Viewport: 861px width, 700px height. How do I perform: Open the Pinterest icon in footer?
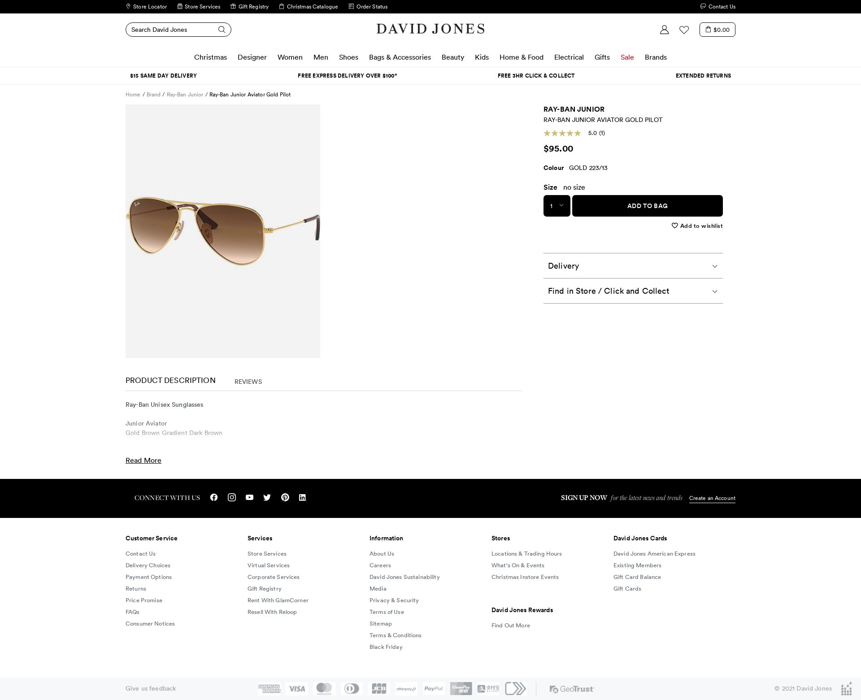click(x=285, y=497)
